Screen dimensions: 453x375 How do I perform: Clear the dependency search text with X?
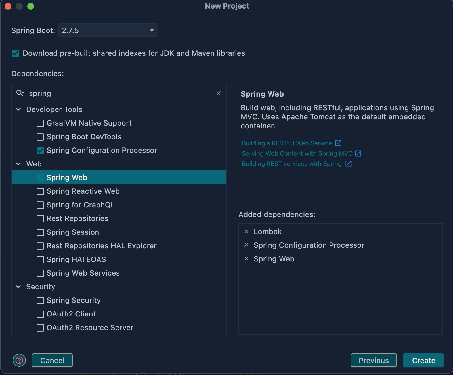pos(219,93)
